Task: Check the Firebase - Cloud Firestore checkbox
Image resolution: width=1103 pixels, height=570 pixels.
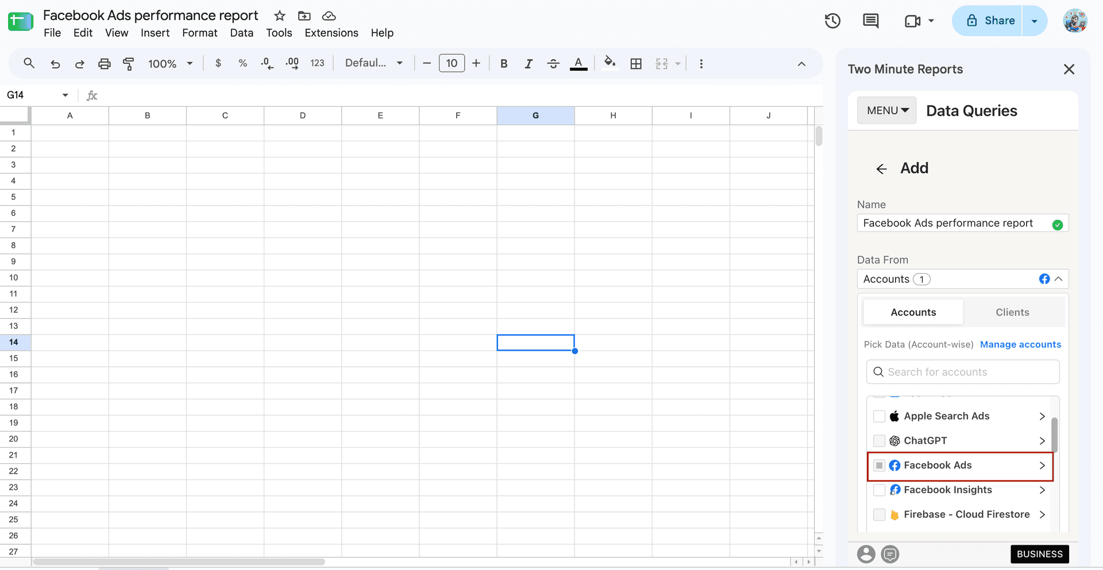Action: (x=879, y=515)
